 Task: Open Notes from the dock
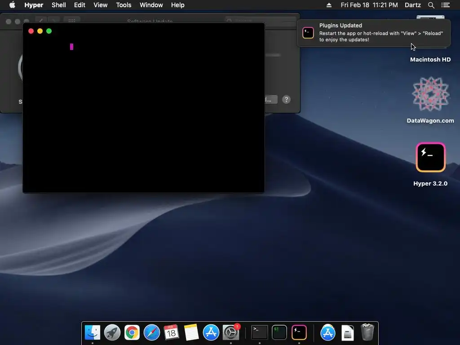[x=191, y=332]
